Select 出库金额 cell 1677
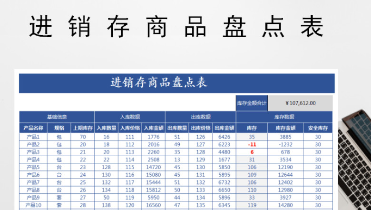 (225, 160)
